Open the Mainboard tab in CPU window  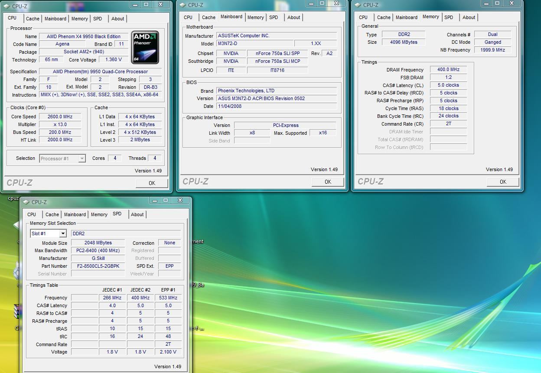pyautogui.click(x=55, y=19)
